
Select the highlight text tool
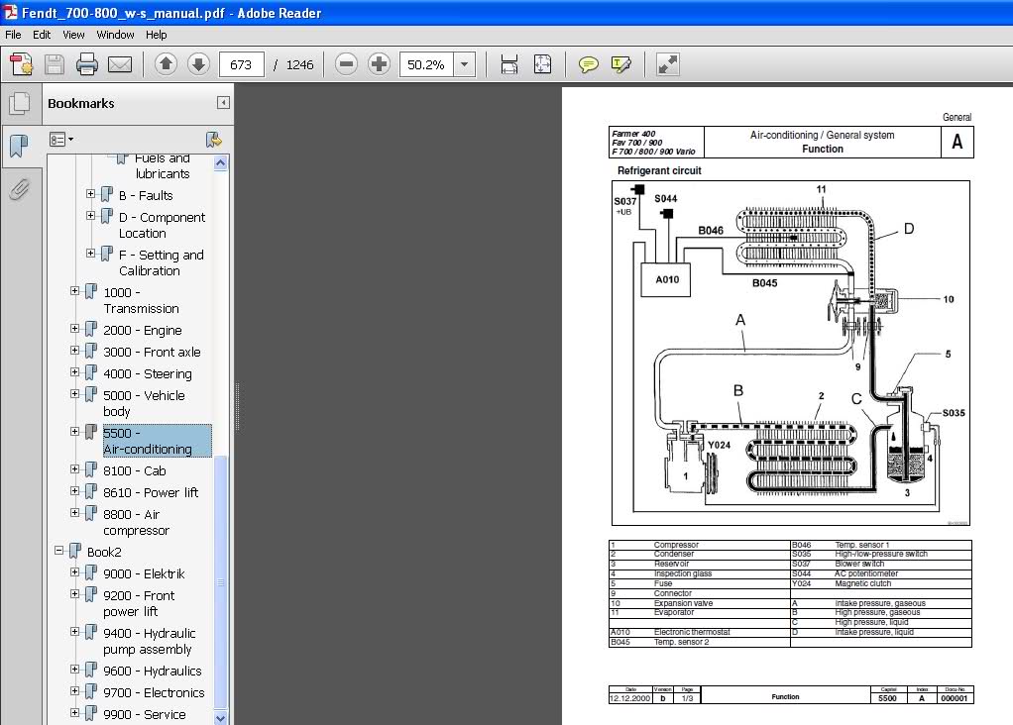coord(621,65)
